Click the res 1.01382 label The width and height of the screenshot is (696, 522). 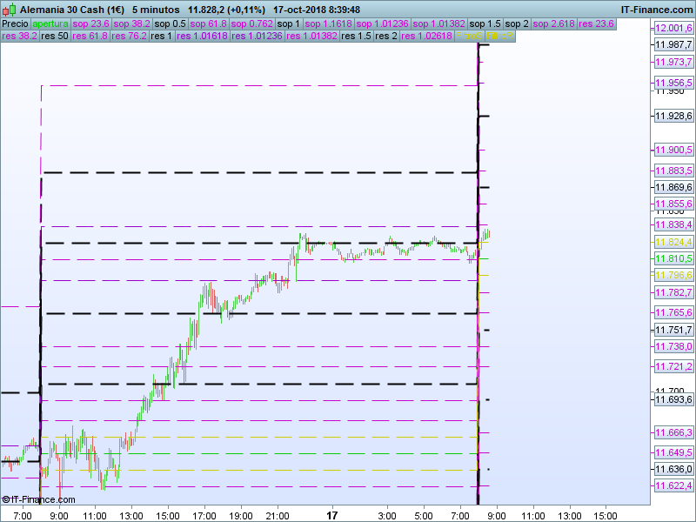click(x=312, y=36)
